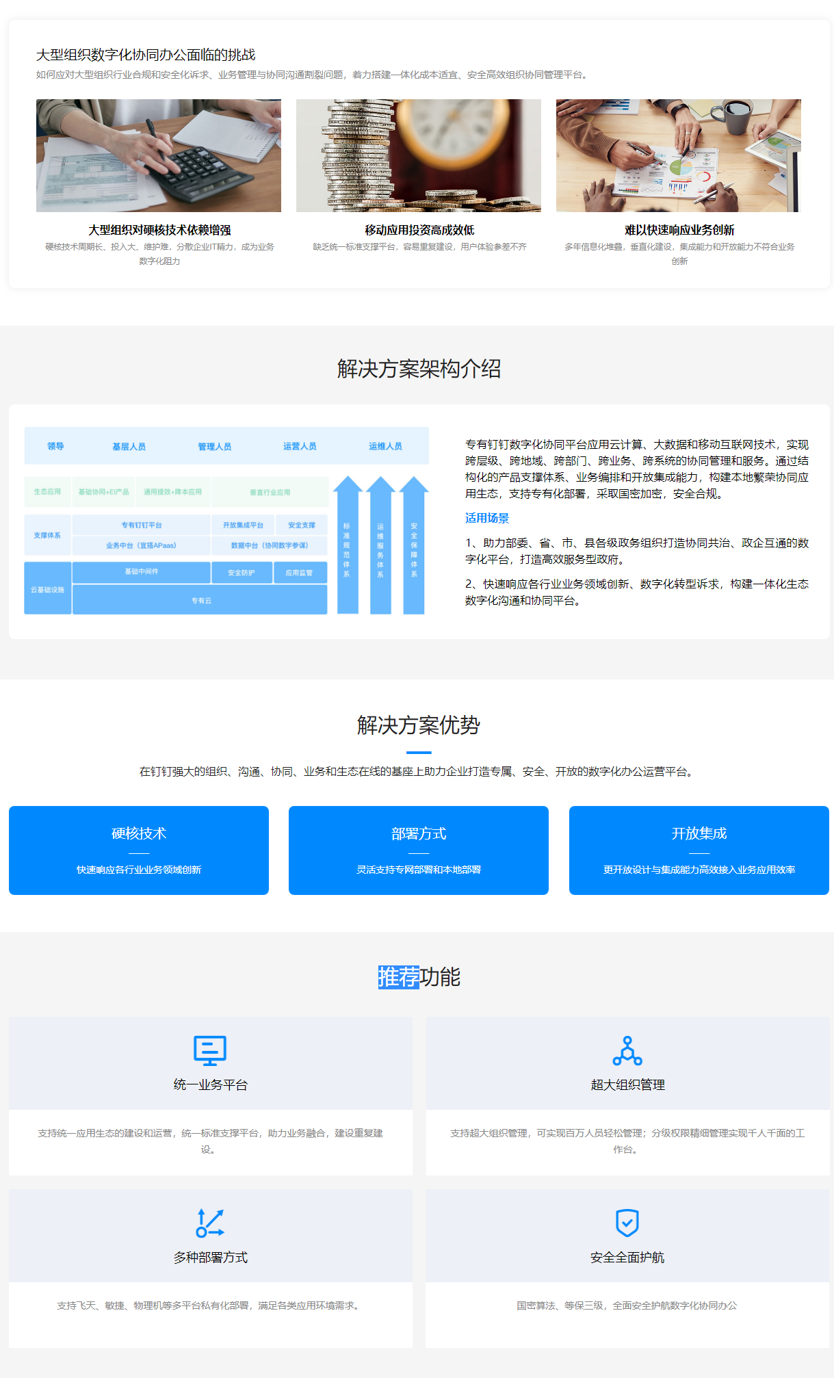This screenshot has width=834, height=1378.
Task: Click the coin stacks and clock image
Action: tap(419, 155)
